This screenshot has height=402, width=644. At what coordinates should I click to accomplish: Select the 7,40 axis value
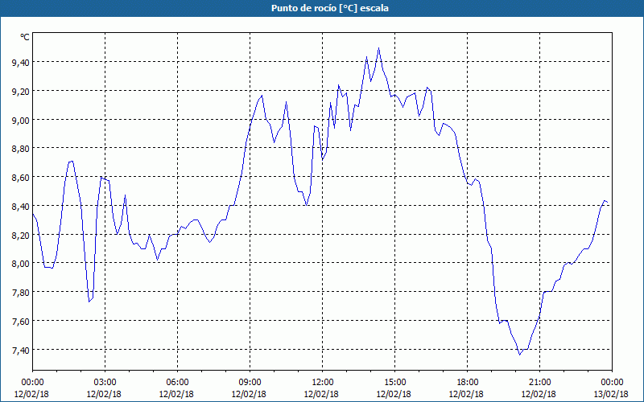pos(20,350)
